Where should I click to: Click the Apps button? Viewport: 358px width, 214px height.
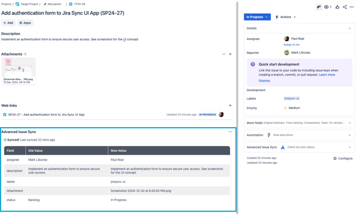point(25,23)
